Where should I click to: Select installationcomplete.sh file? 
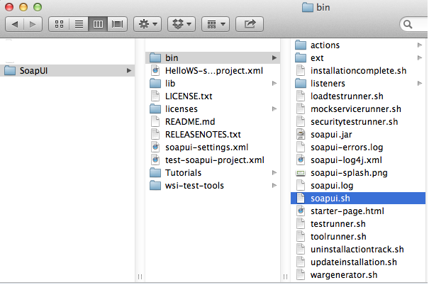point(358,71)
